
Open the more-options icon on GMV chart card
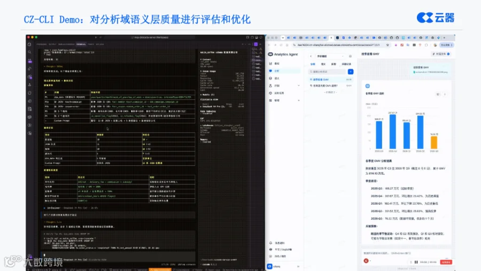[445, 94]
